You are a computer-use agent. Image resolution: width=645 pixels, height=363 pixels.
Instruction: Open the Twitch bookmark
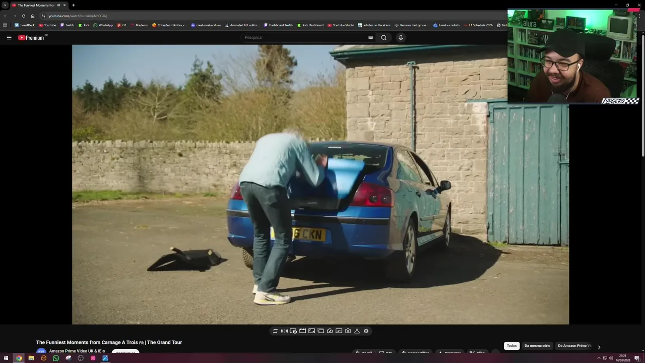click(x=67, y=25)
